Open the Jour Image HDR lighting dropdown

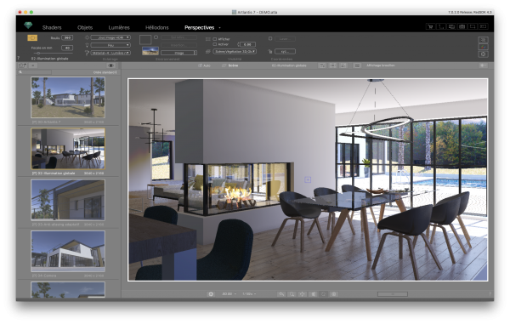pyautogui.click(x=110, y=37)
